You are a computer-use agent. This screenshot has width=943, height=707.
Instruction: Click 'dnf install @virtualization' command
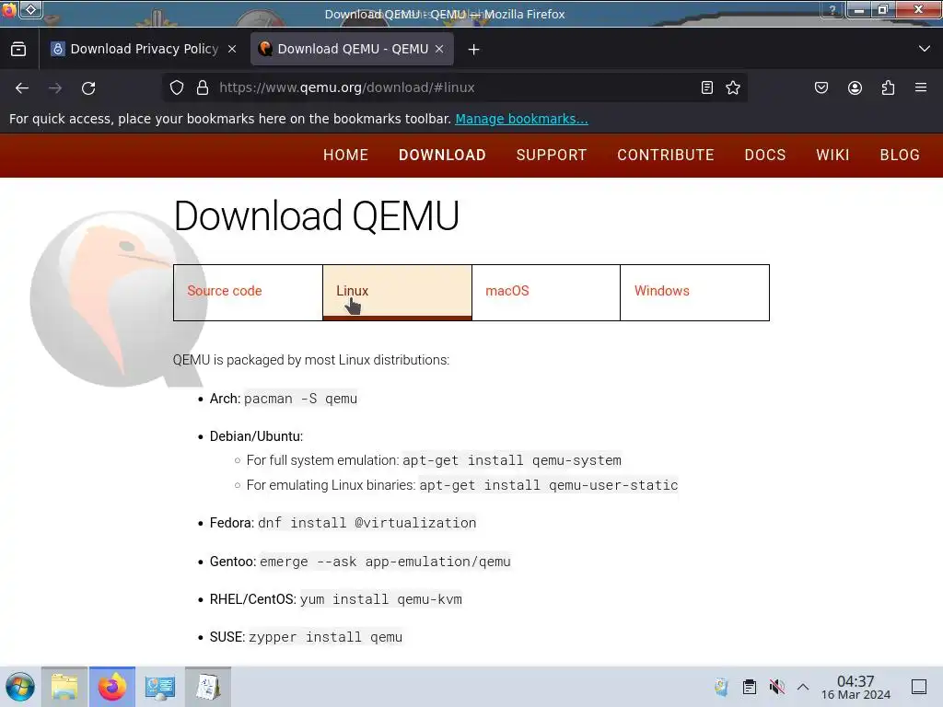point(367,523)
